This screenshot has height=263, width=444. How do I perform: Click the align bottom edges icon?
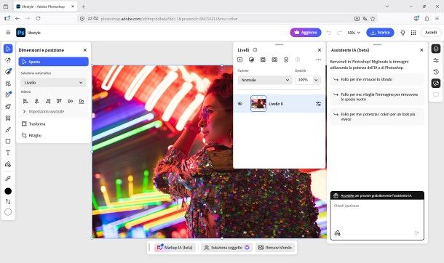click(x=82, y=101)
